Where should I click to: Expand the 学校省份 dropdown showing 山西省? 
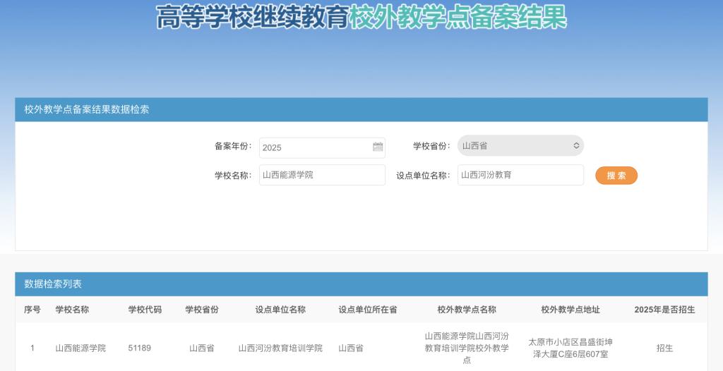pos(520,146)
